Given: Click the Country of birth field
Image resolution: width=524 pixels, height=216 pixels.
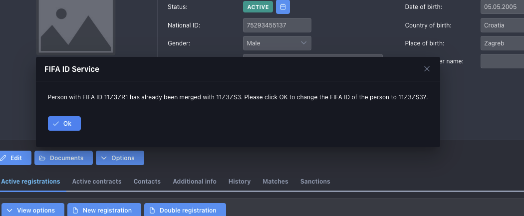Looking at the screenshot, I should 502,25.
